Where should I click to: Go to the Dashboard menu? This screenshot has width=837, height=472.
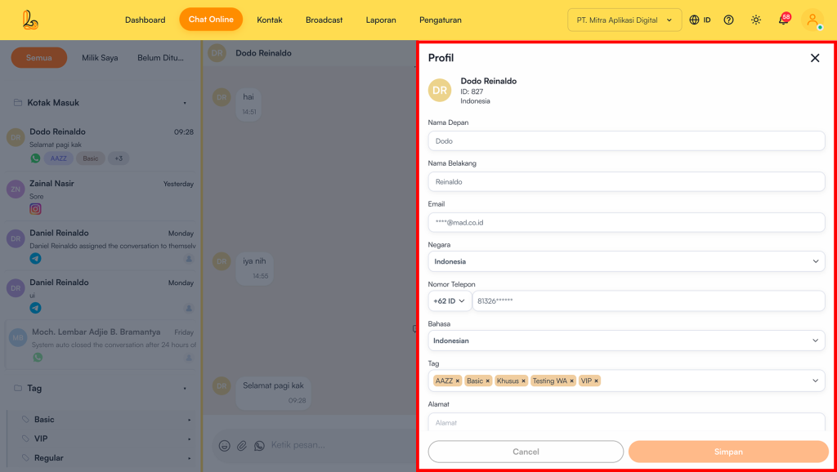[x=145, y=20]
